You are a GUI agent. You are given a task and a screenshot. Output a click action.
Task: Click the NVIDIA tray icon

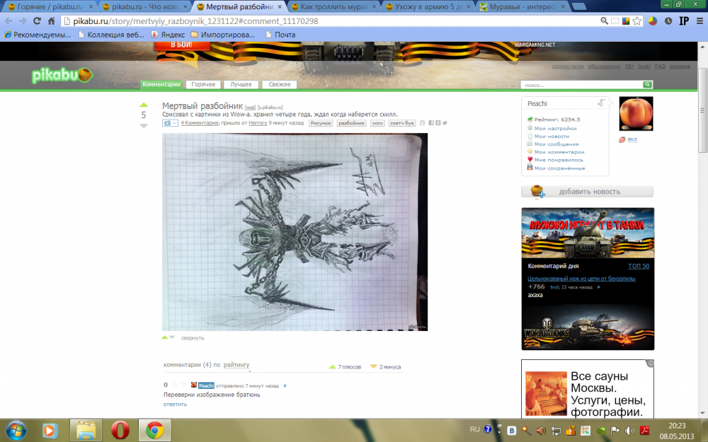(600, 431)
